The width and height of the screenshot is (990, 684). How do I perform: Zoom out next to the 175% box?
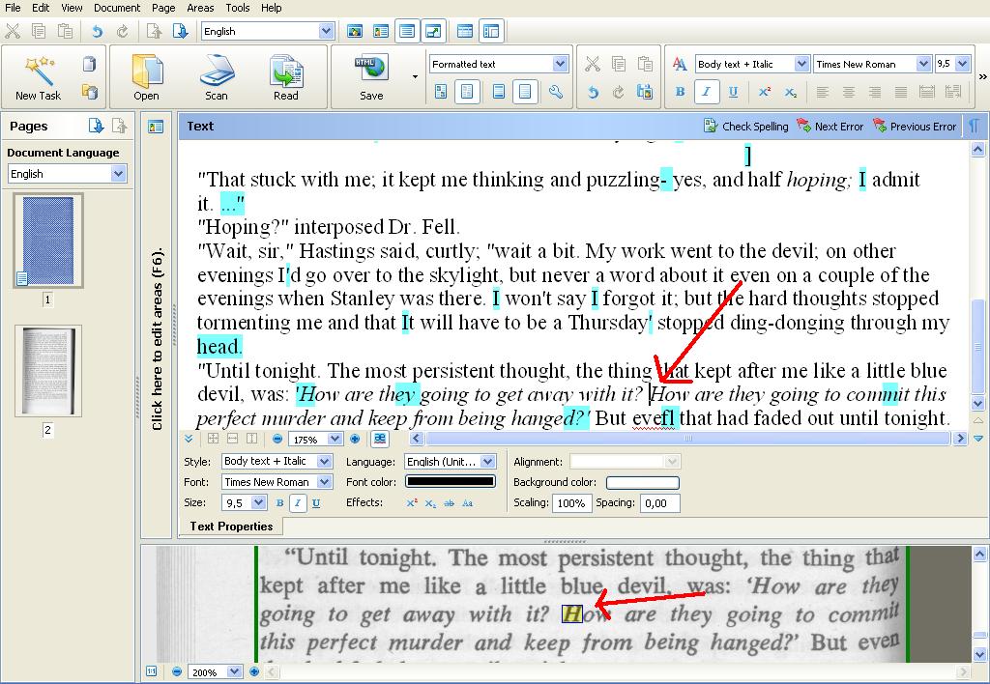coord(277,439)
